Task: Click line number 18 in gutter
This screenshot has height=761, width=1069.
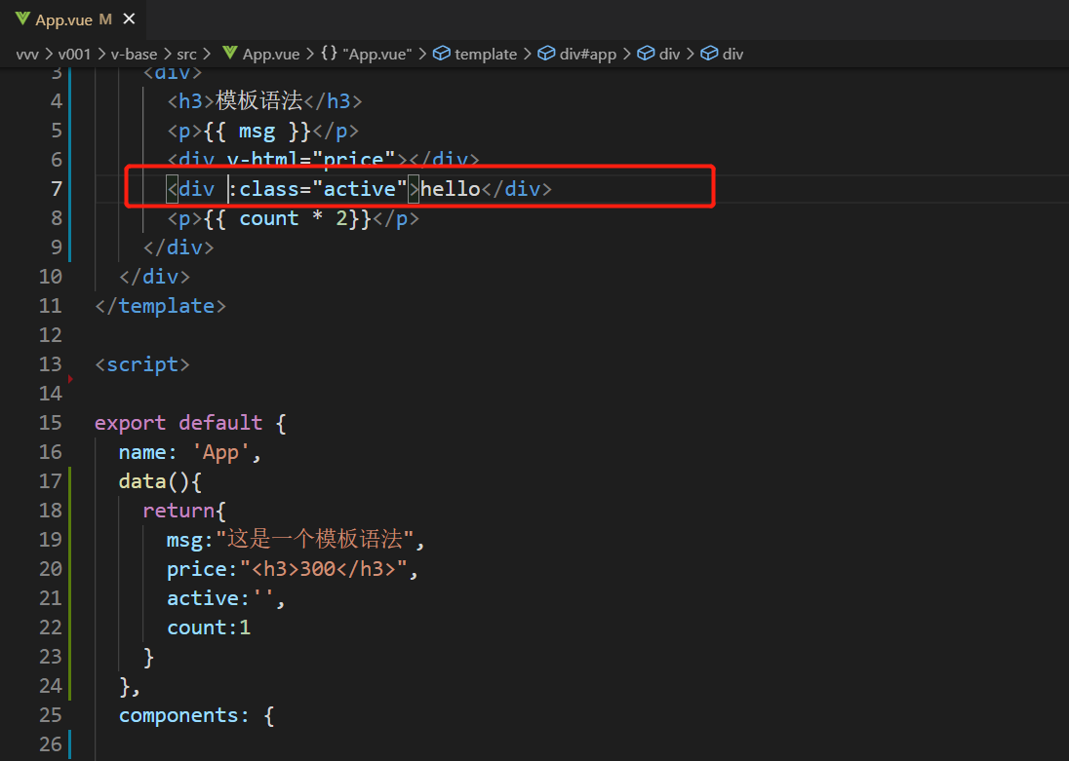Action: tap(51, 511)
